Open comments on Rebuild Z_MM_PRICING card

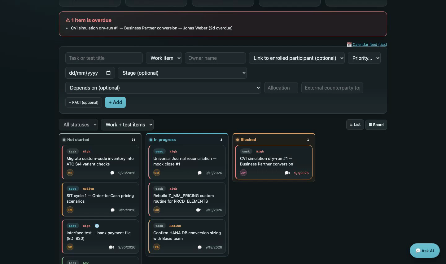[199, 210]
